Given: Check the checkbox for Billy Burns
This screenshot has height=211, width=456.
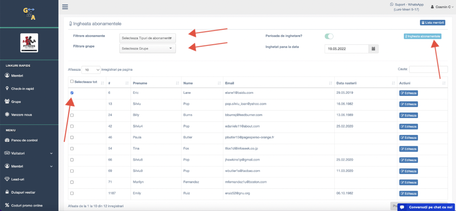Looking at the screenshot, I should coord(72,115).
